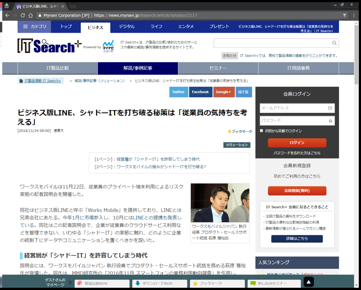Open ダウンロードBOX in the bottom bar
Screen dimensions: 361x290
coord(160,283)
